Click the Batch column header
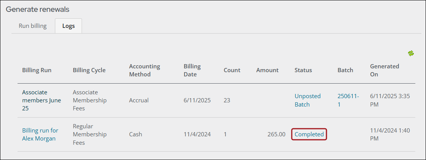426x160 pixels. tap(345, 70)
